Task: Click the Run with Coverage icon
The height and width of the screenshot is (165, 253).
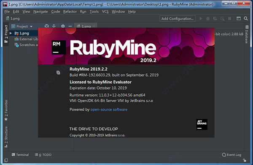Action: pos(215,19)
